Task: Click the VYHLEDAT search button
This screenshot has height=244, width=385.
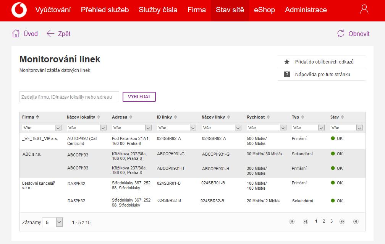Action: (x=139, y=97)
